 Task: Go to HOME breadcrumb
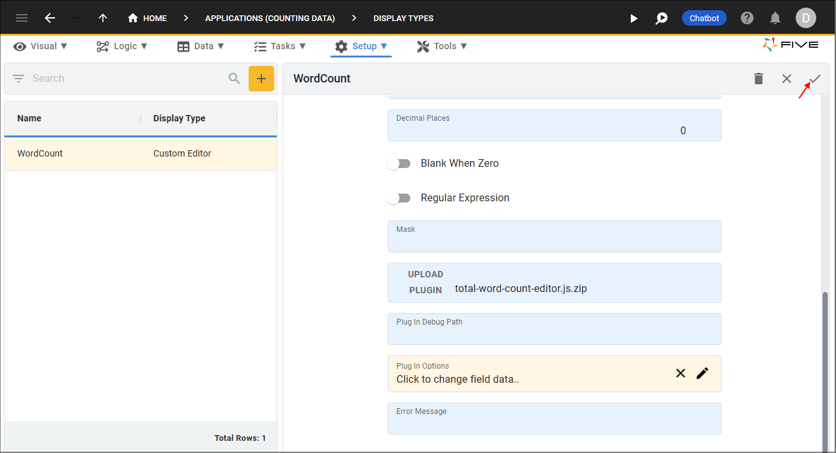148,18
